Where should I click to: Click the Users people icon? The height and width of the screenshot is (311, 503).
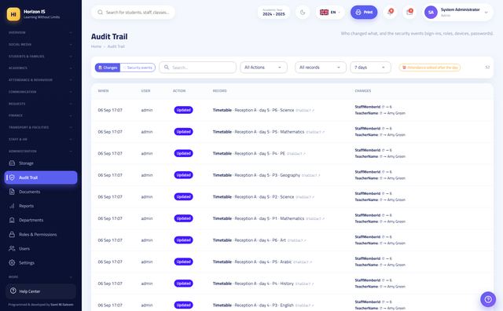tap(12, 248)
